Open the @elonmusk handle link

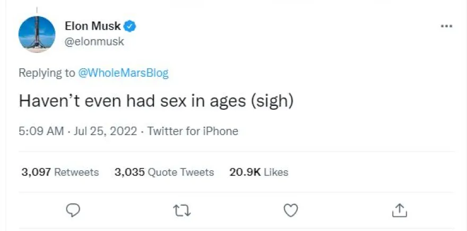pos(94,41)
